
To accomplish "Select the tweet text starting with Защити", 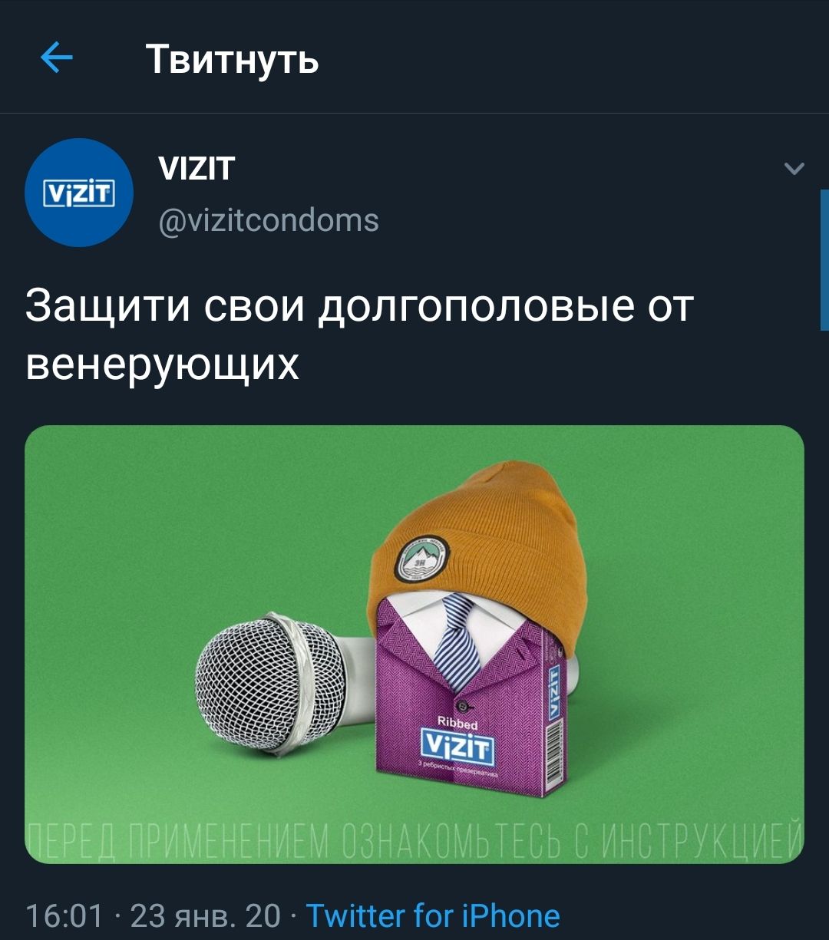I will click(359, 335).
